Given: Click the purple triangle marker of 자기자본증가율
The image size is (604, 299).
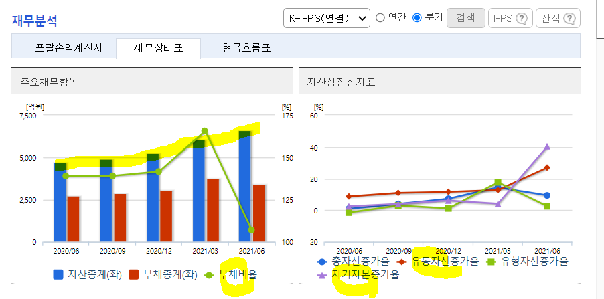Looking at the screenshot, I should [322, 275].
